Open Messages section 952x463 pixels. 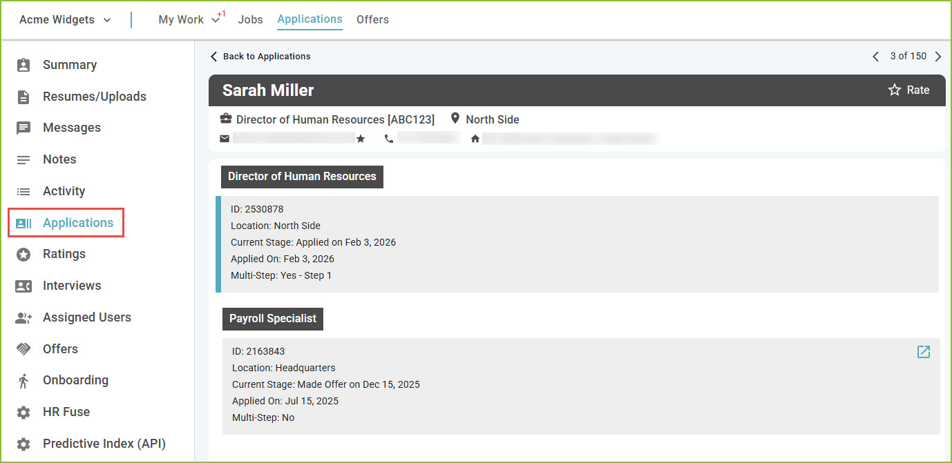point(72,128)
